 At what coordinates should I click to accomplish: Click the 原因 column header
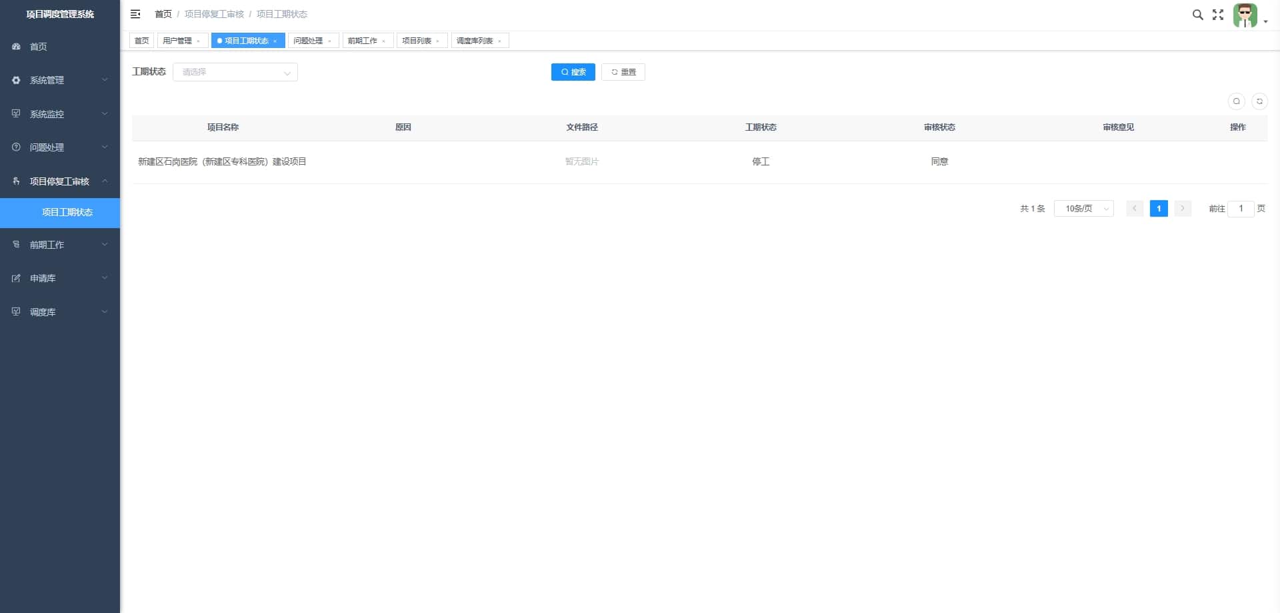[403, 127]
